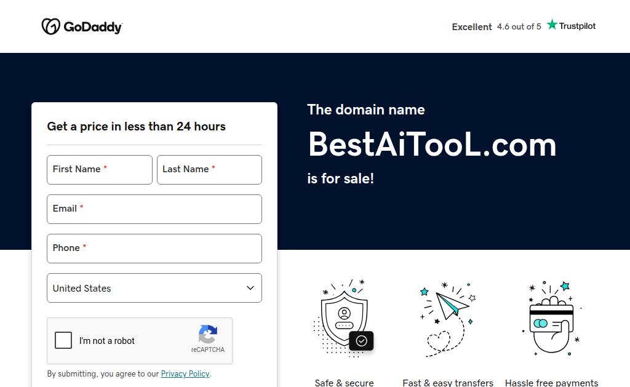Click the Safe & secure shield illustration
630x387 pixels.
(343, 319)
